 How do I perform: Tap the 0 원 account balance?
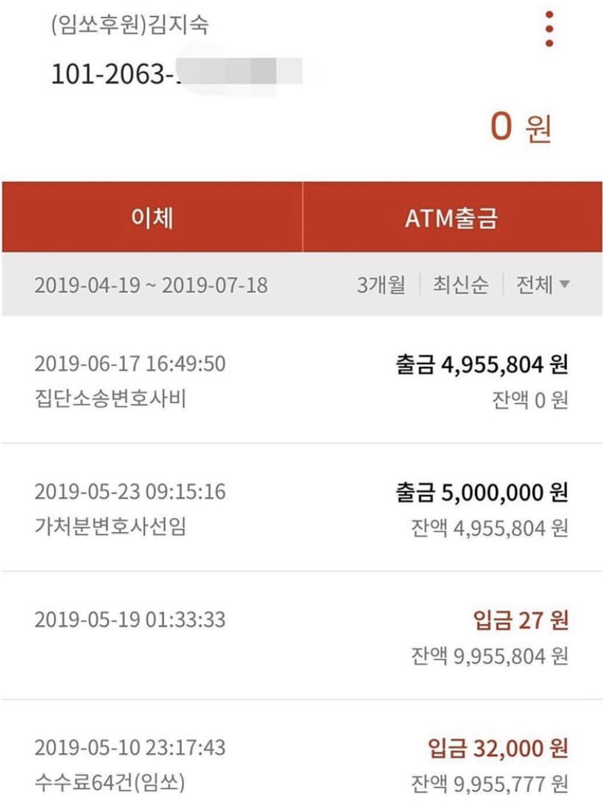(x=521, y=127)
